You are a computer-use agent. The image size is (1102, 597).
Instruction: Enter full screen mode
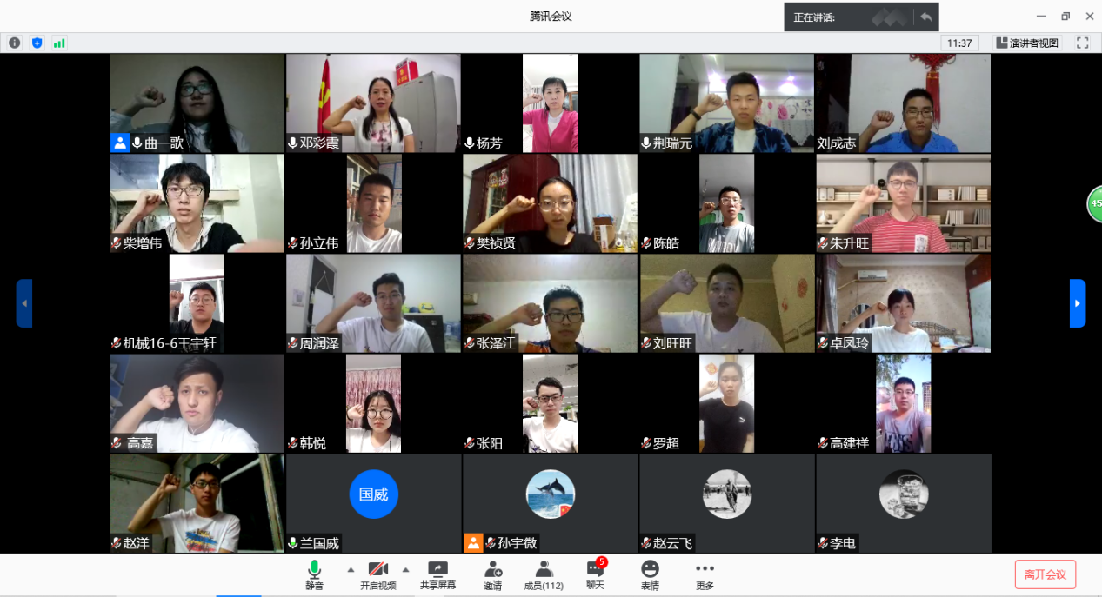click(x=1083, y=43)
